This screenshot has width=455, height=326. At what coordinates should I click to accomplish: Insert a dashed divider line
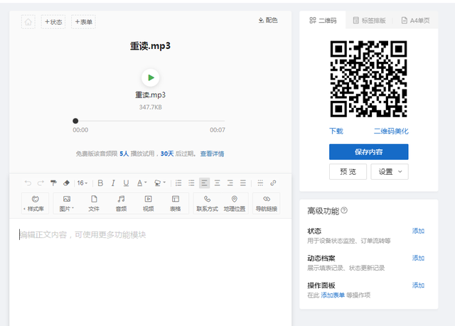[260, 183]
